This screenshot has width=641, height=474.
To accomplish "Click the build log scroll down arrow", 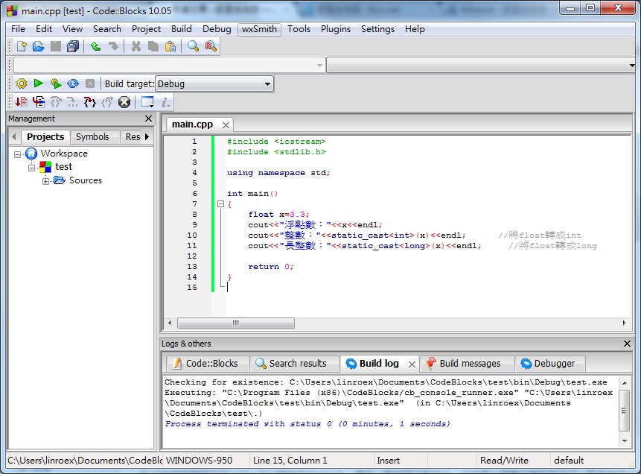I will pyautogui.click(x=625, y=441).
